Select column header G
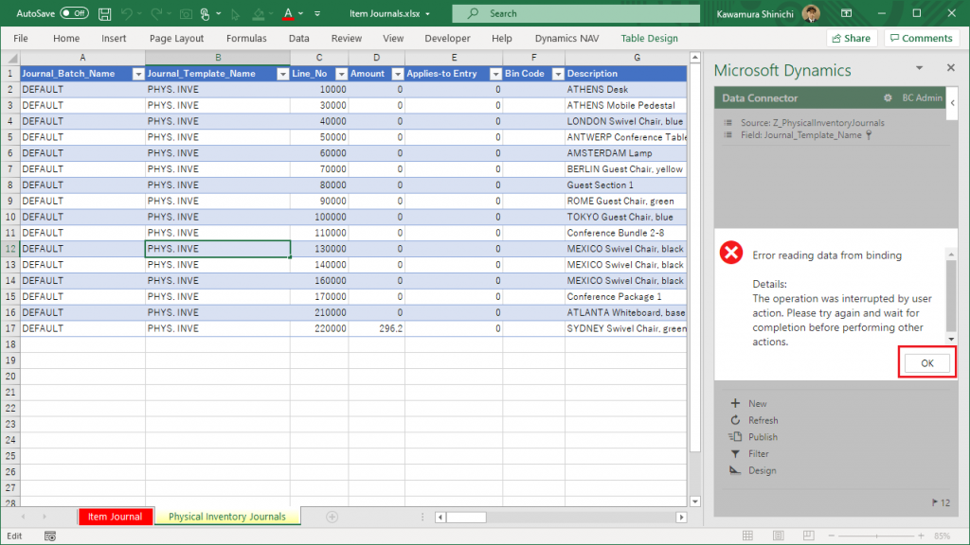970x545 pixels. (x=637, y=58)
